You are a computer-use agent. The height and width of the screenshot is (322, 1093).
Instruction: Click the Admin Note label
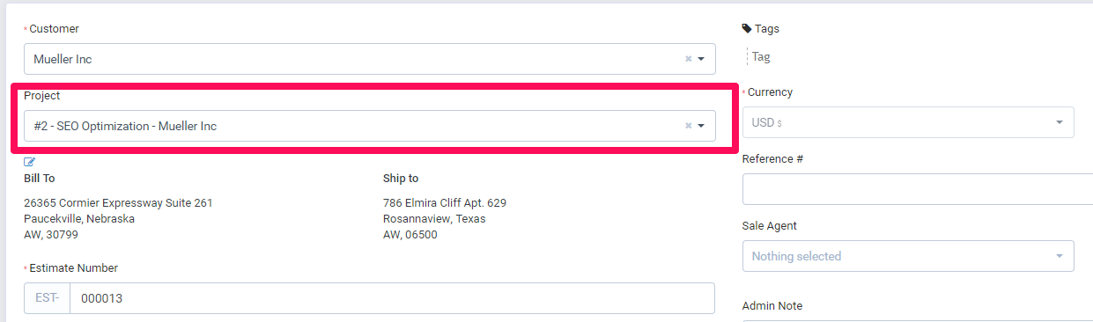click(x=772, y=306)
